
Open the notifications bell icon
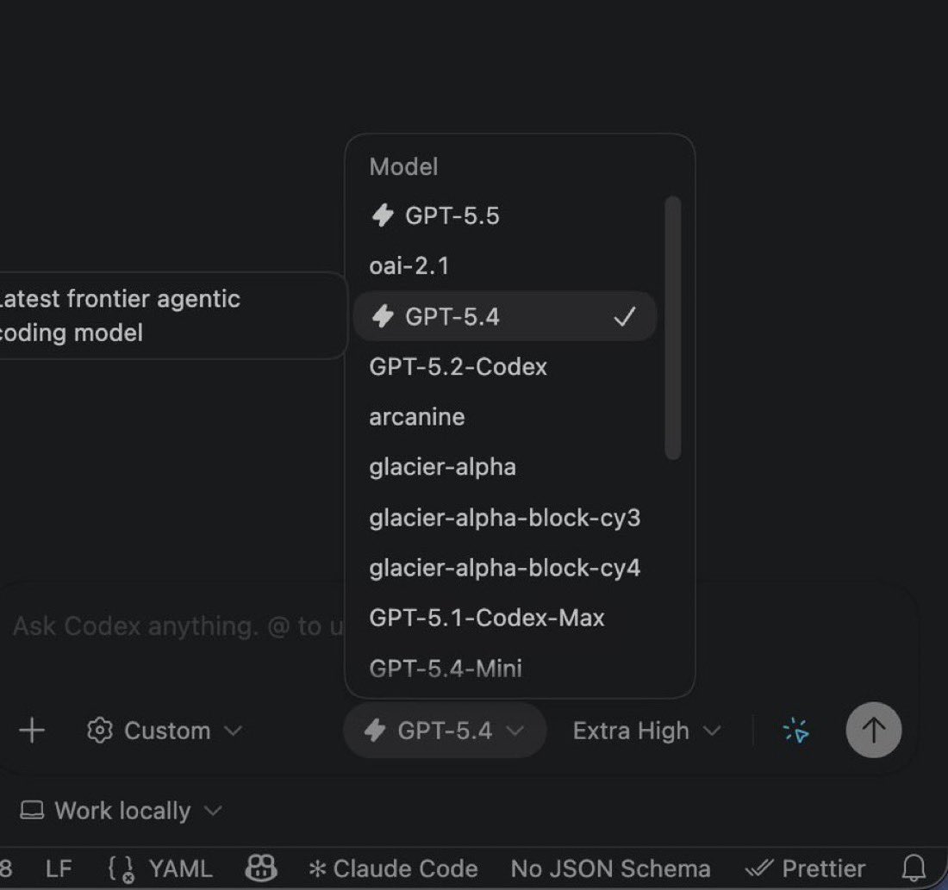click(914, 868)
